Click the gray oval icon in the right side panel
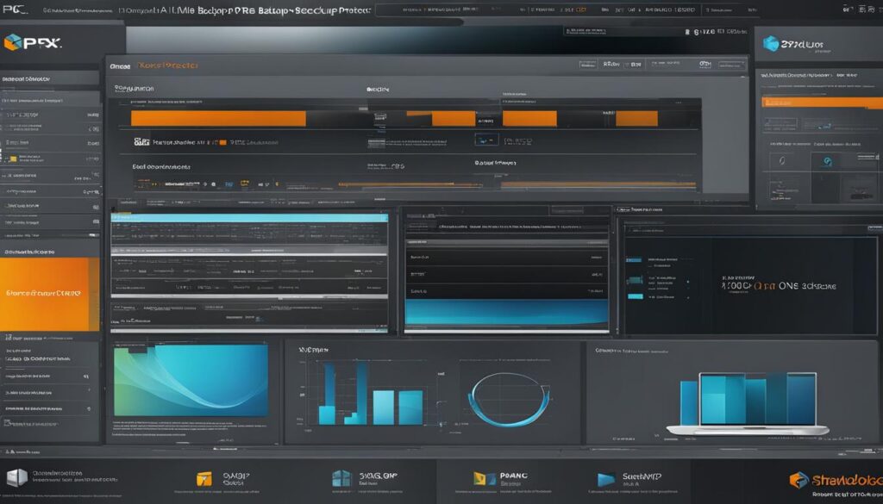 (x=782, y=161)
